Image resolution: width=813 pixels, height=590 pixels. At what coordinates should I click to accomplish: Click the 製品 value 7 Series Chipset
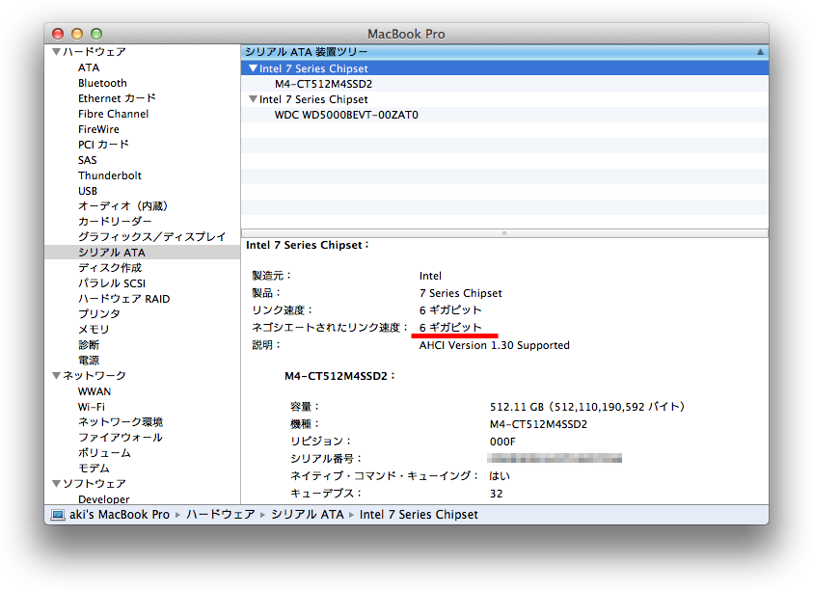point(460,293)
